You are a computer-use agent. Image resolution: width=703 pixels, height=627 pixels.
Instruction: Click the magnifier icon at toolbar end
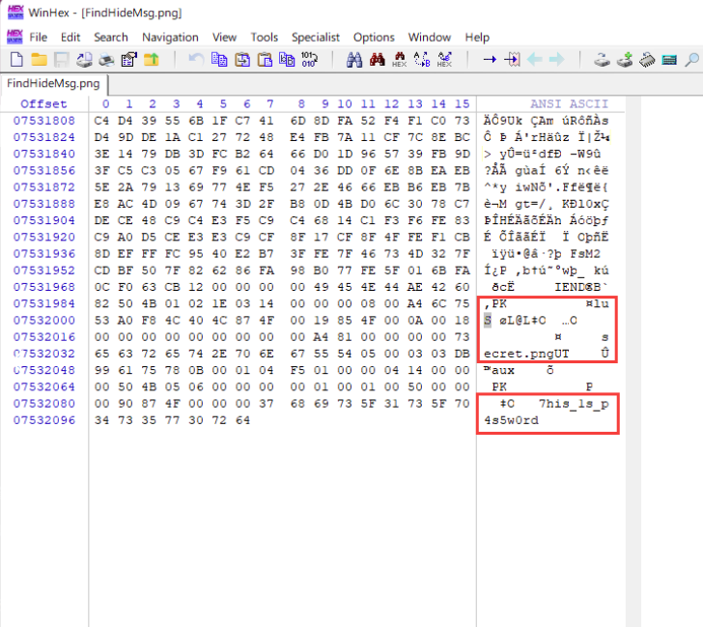pyautogui.click(x=690, y=60)
